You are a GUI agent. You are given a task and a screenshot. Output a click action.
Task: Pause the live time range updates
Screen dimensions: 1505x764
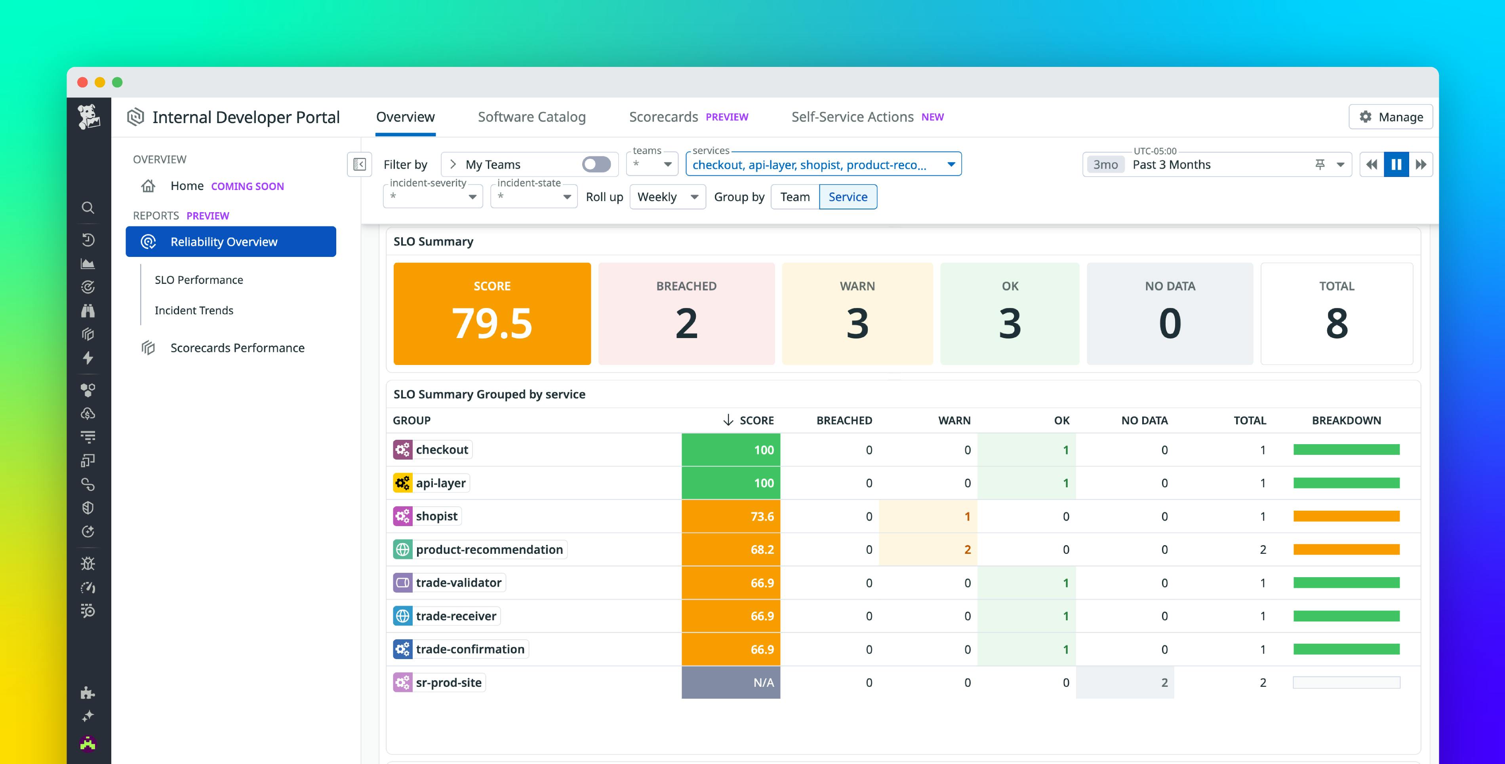click(1396, 164)
